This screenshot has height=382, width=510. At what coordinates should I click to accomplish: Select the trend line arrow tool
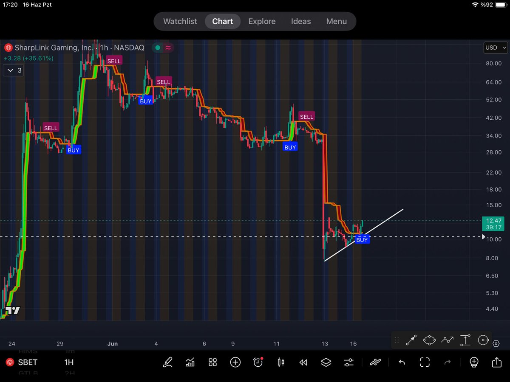coord(411,340)
